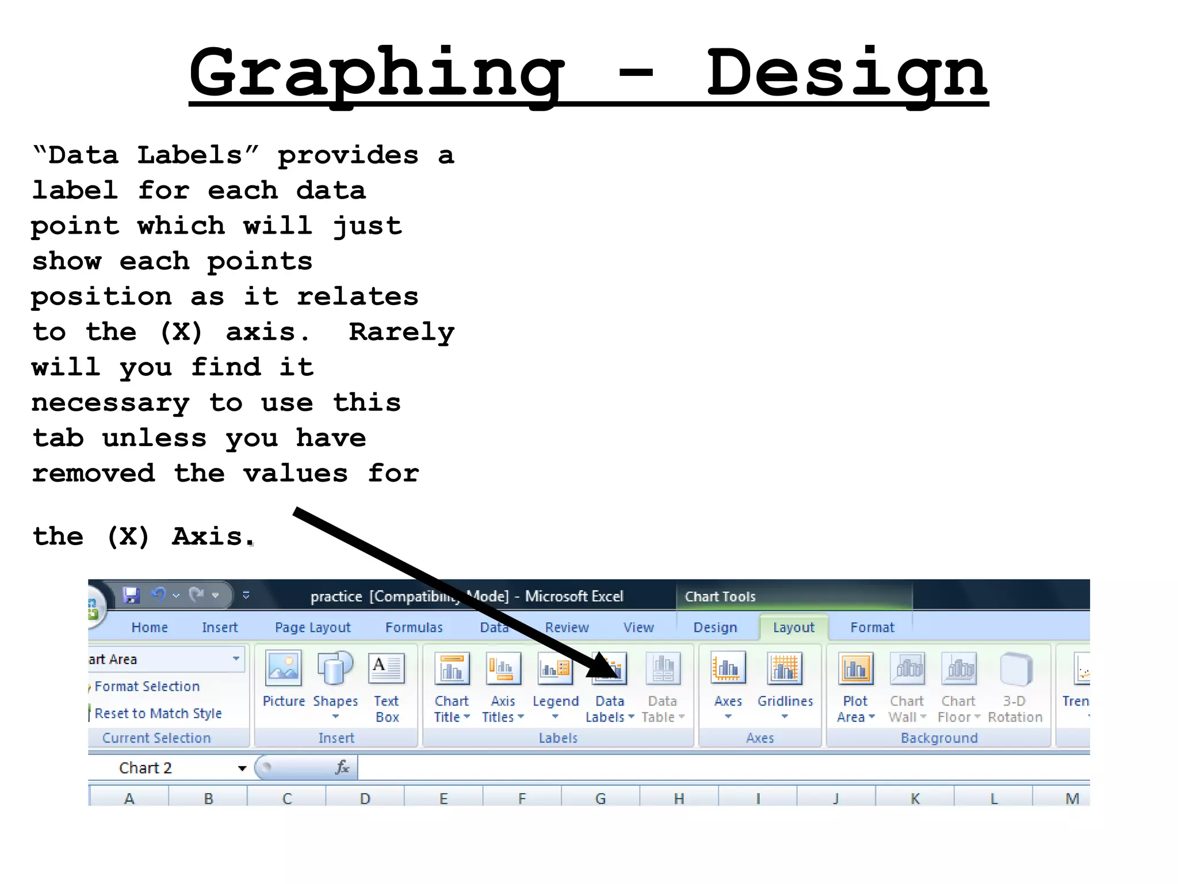
Task: Select column A header
Action: (x=129, y=798)
